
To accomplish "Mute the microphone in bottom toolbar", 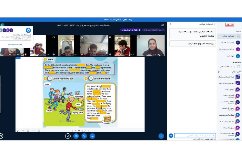I will tap(93, 136).
